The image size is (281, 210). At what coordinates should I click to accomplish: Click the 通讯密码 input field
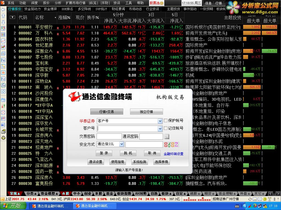click(151, 136)
